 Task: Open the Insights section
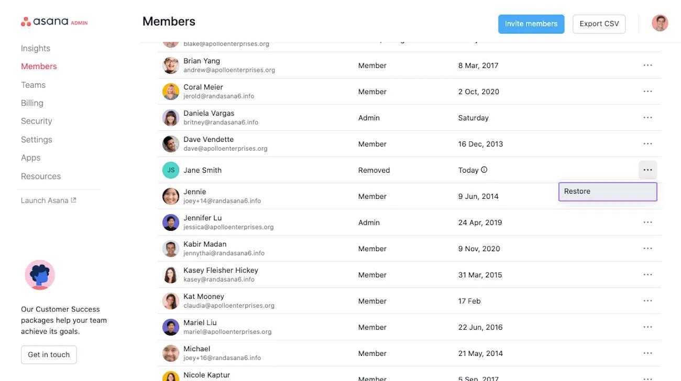pos(35,48)
